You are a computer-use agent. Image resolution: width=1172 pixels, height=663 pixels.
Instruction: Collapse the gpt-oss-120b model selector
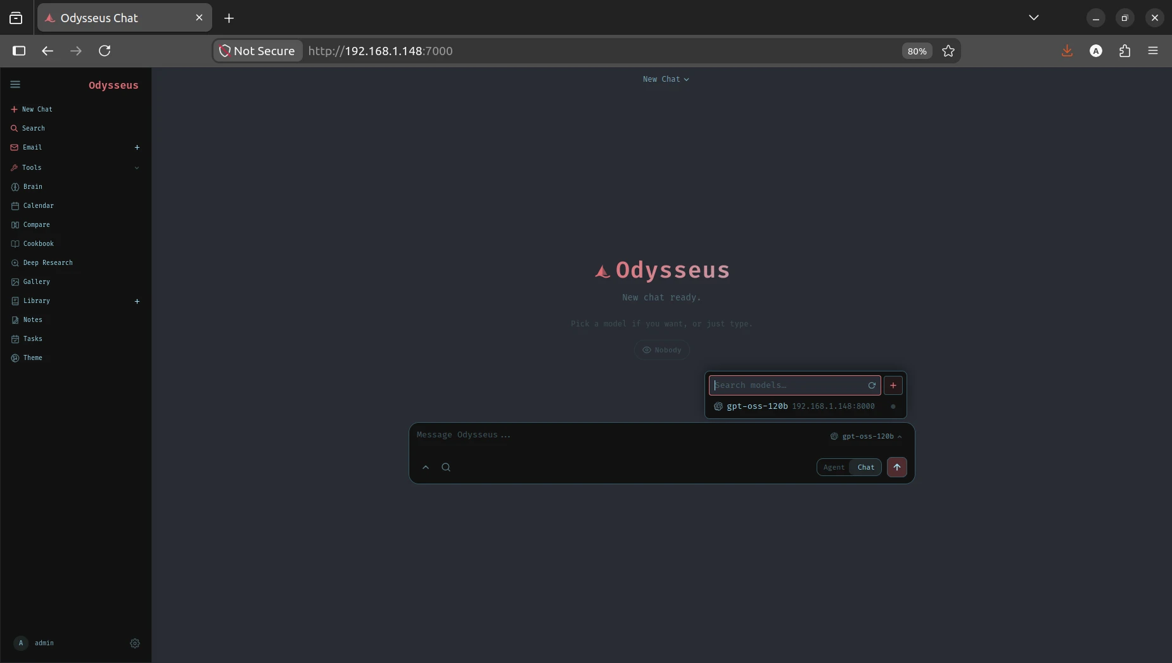pos(866,436)
